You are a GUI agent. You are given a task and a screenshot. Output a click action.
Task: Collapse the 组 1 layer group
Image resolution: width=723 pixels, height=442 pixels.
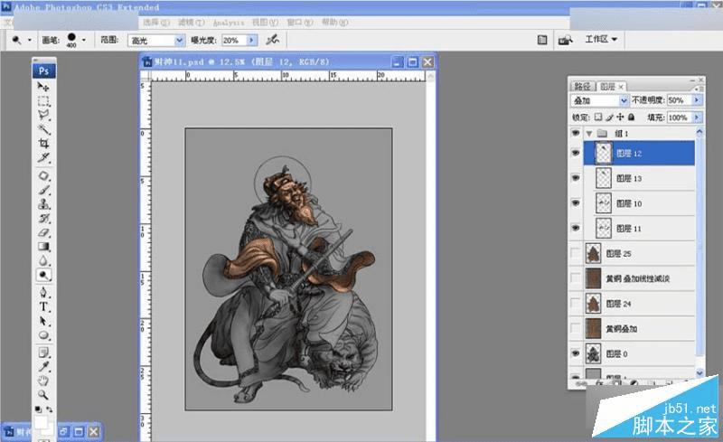tap(589, 133)
